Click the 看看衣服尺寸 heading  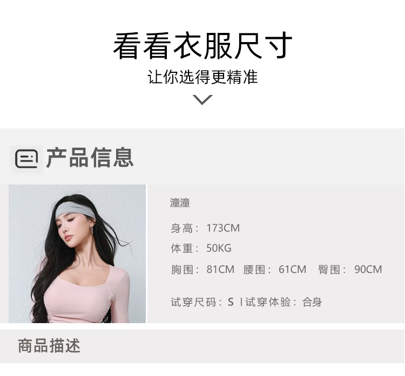(x=202, y=46)
